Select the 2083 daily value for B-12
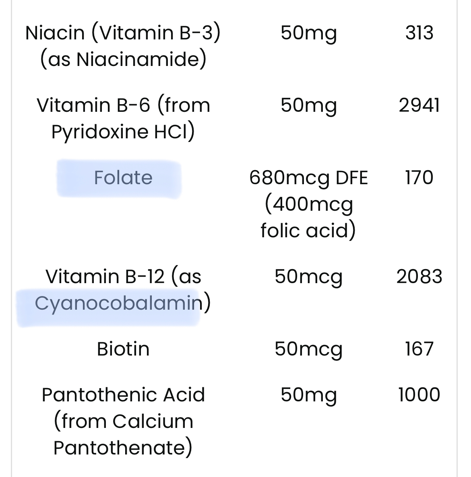The width and height of the screenshot is (471, 477). pos(419,277)
